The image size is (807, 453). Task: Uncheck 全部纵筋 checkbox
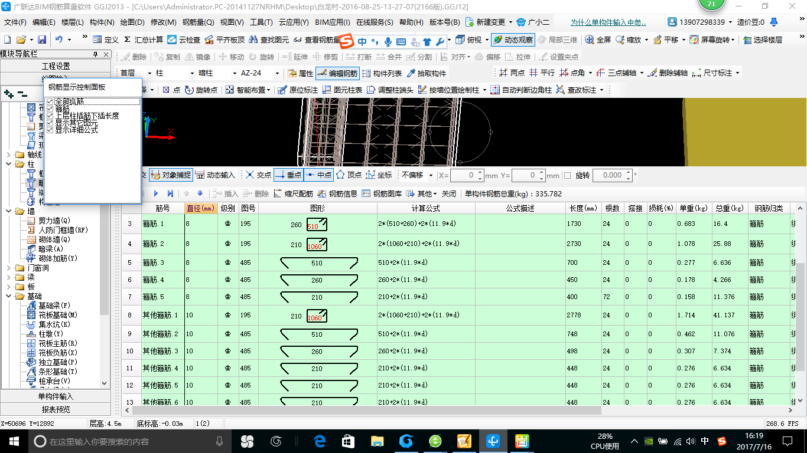[x=50, y=102]
